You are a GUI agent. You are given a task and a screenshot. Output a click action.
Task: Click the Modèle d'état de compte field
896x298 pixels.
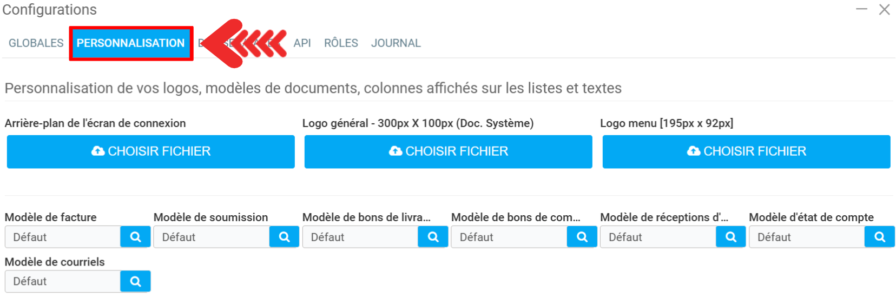tap(807, 237)
